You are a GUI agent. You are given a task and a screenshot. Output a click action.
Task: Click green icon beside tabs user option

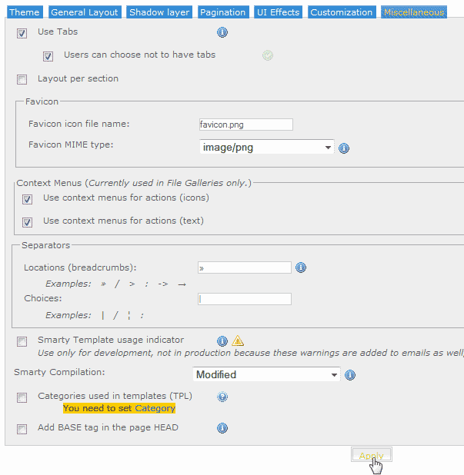[x=268, y=55]
